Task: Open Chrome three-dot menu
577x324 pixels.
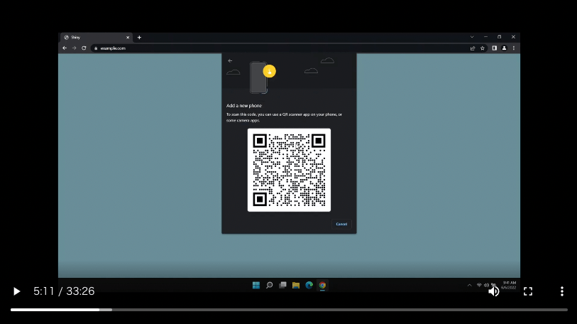Action: pyautogui.click(x=514, y=48)
